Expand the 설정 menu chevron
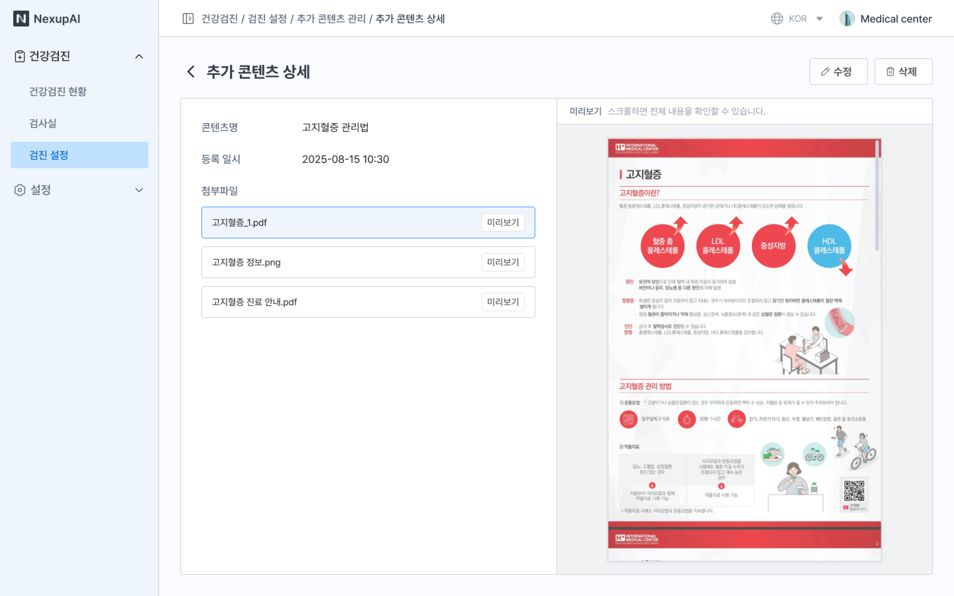 click(x=139, y=190)
